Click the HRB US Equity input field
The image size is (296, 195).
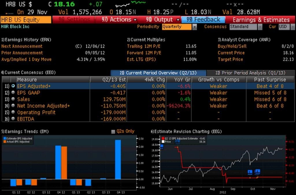(26, 20)
